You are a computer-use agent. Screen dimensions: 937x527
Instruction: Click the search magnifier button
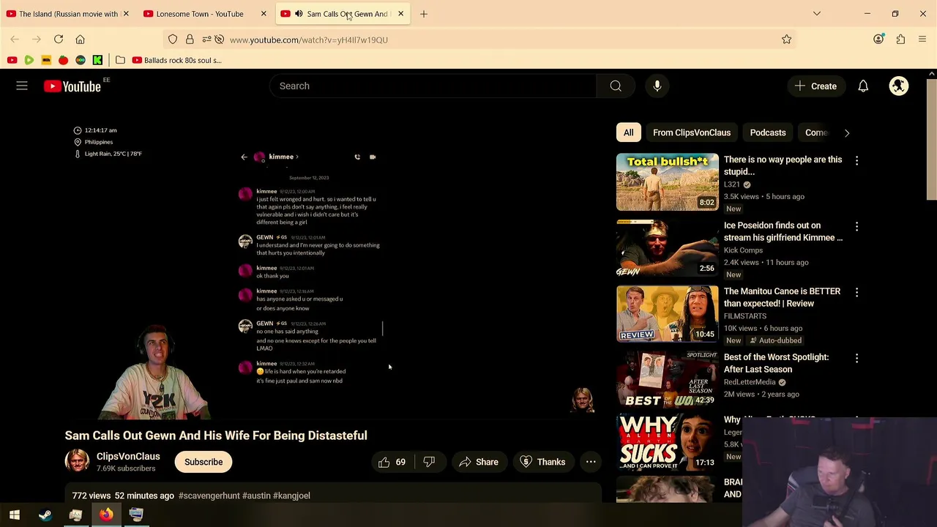tap(616, 86)
